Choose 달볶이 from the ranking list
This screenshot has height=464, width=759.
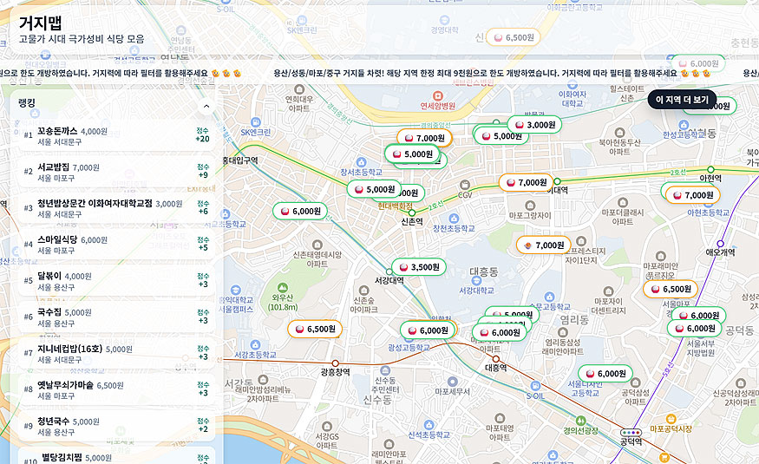[x=113, y=282]
